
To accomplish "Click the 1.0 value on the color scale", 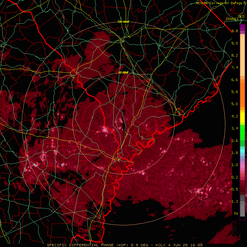I will pyautogui.click(x=235, y=165).
